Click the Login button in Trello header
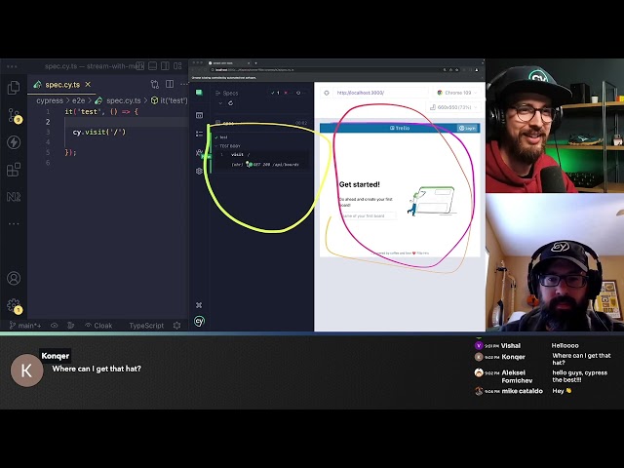This screenshot has width=624, height=468. 467,128
